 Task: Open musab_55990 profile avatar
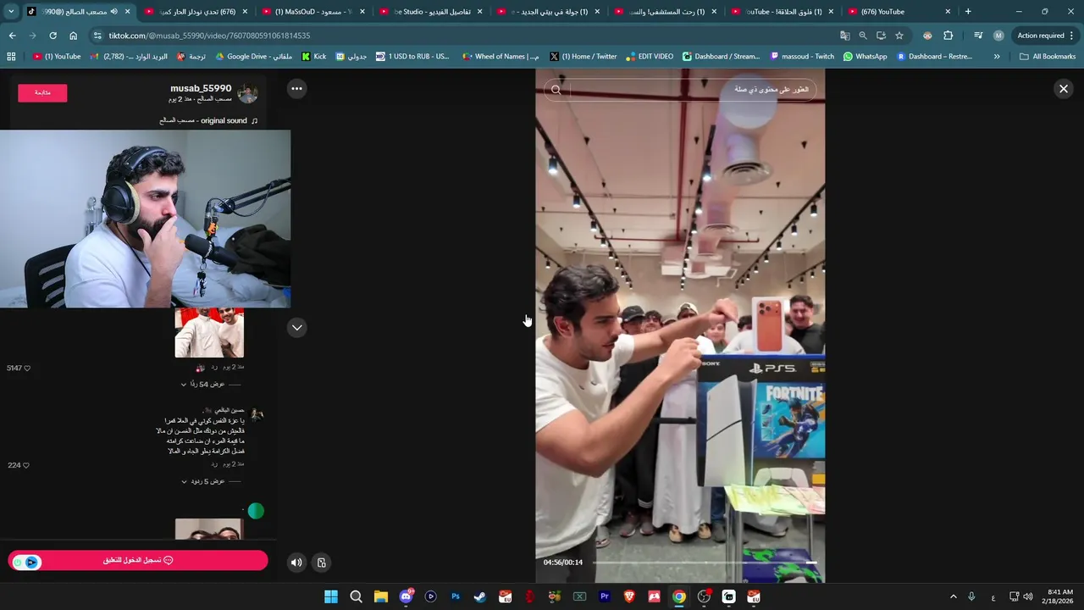point(247,93)
